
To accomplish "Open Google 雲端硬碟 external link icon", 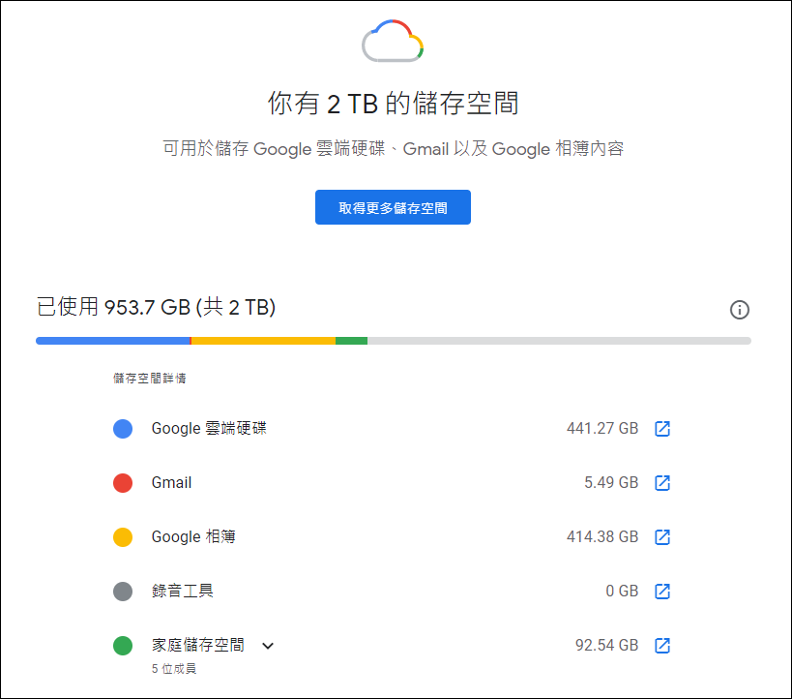I will coord(662,428).
